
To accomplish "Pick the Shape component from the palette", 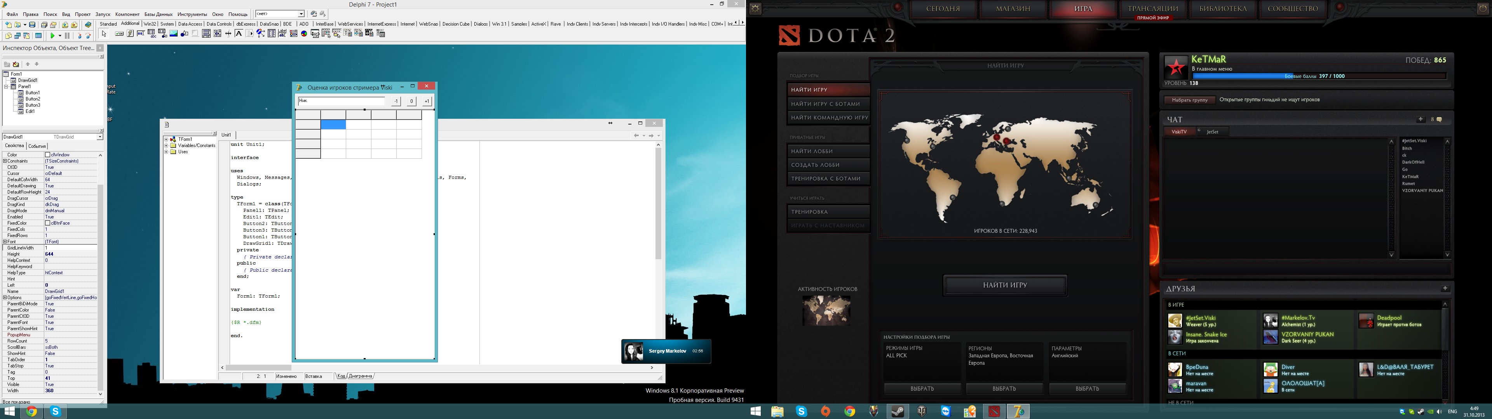I will coord(184,34).
